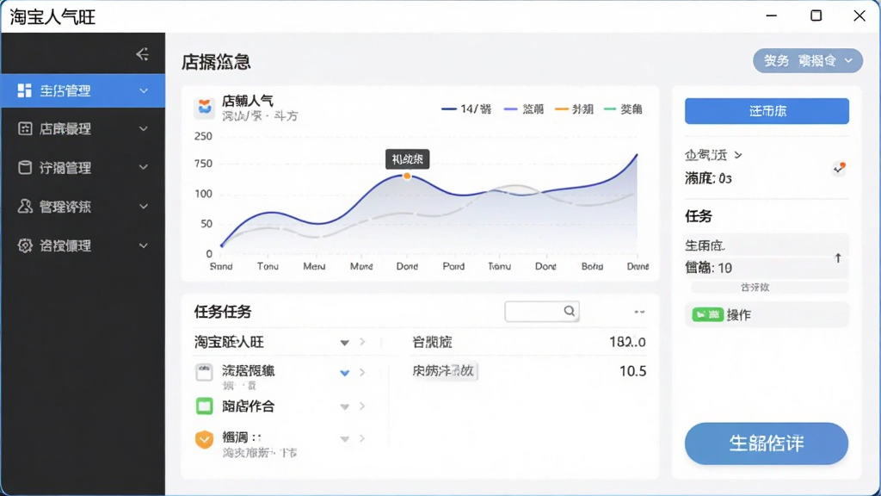Click the sidebar person icon
881x496 pixels.
pyautogui.click(x=25, y=207)
